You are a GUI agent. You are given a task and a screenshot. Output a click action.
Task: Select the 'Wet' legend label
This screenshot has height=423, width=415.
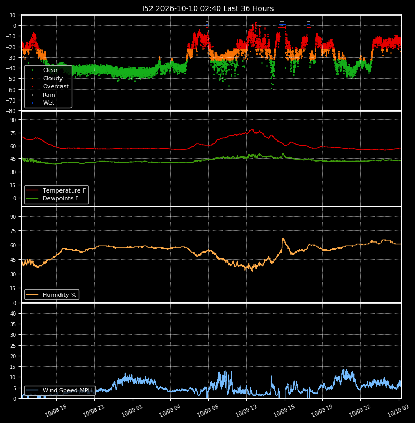pyautogui.click(x=48, y=103)
